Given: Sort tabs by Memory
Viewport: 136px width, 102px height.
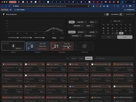Looking at the screenshot, I should pyautogui.click(x=89, y=58).
